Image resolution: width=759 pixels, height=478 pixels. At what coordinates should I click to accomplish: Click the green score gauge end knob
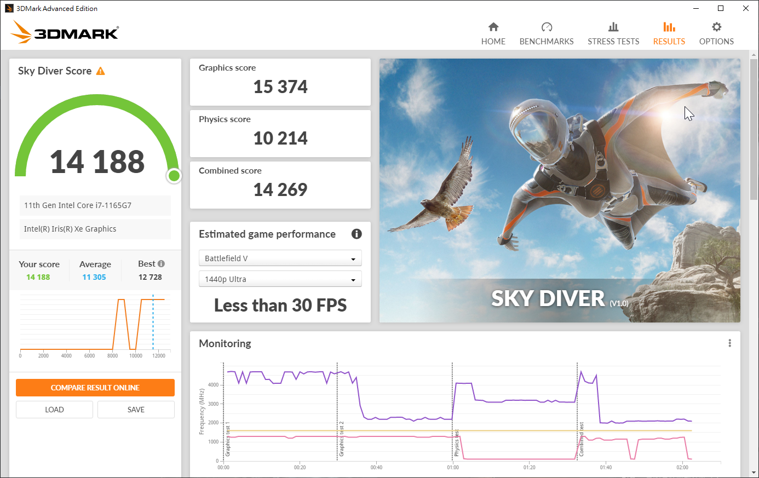tap(174, 176)
